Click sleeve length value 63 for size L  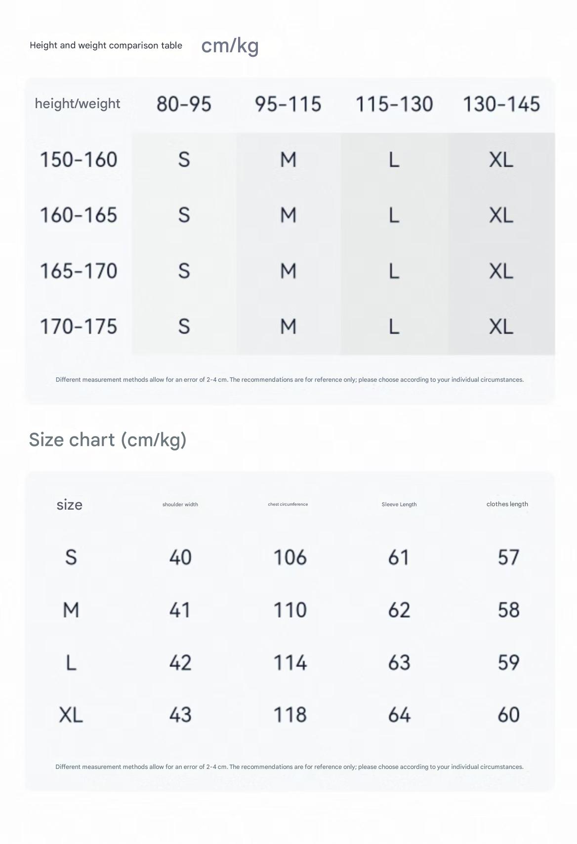point(399,663)
